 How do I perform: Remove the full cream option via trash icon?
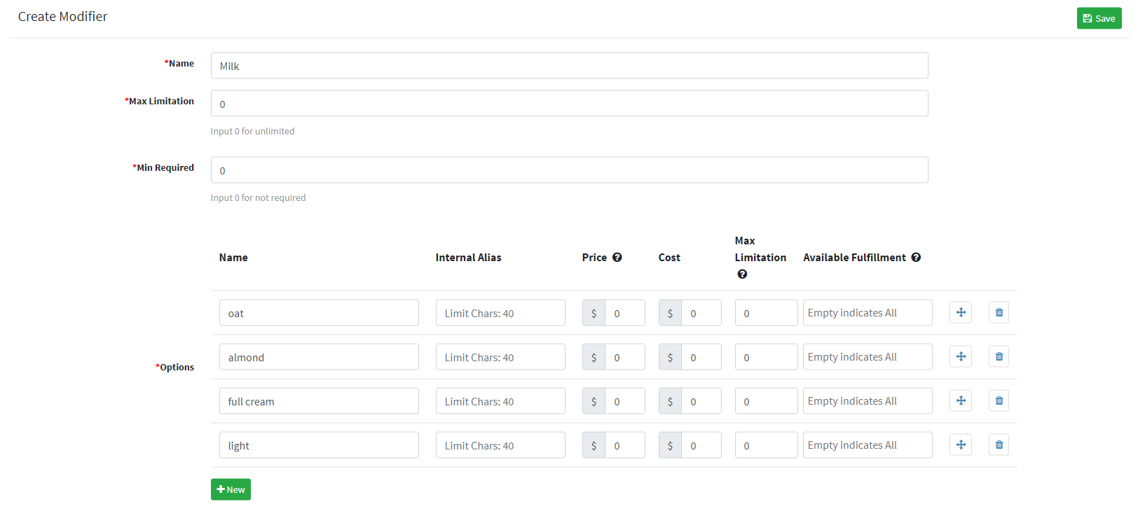coord(999,400)
